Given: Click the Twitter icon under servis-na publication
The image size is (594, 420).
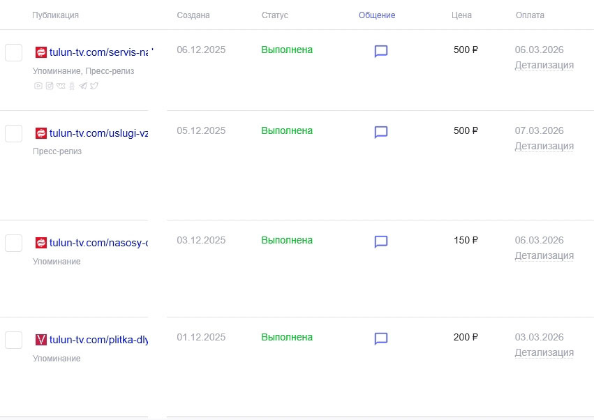Looking at the screenshot, I should (94, 86).
